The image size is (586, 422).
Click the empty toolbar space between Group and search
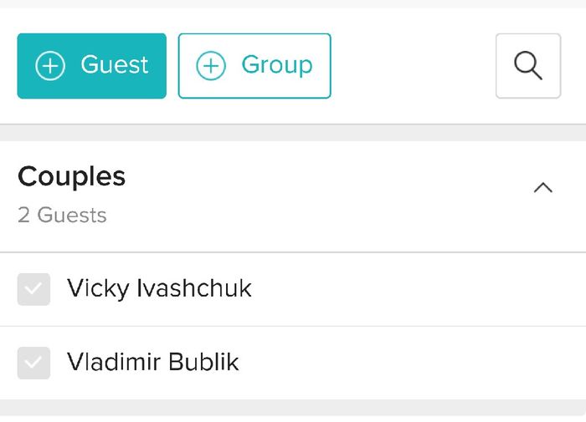click(x=413, y=66)
